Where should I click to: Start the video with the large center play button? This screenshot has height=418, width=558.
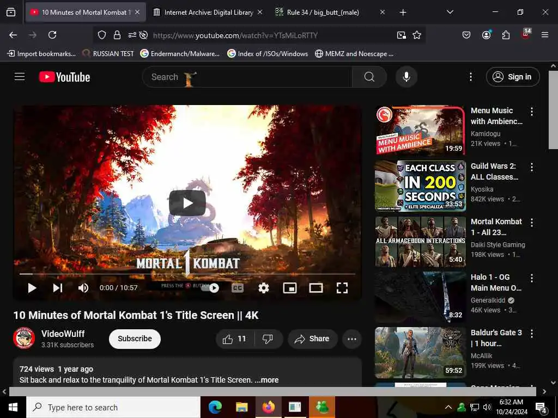click(x=187, y=203)
